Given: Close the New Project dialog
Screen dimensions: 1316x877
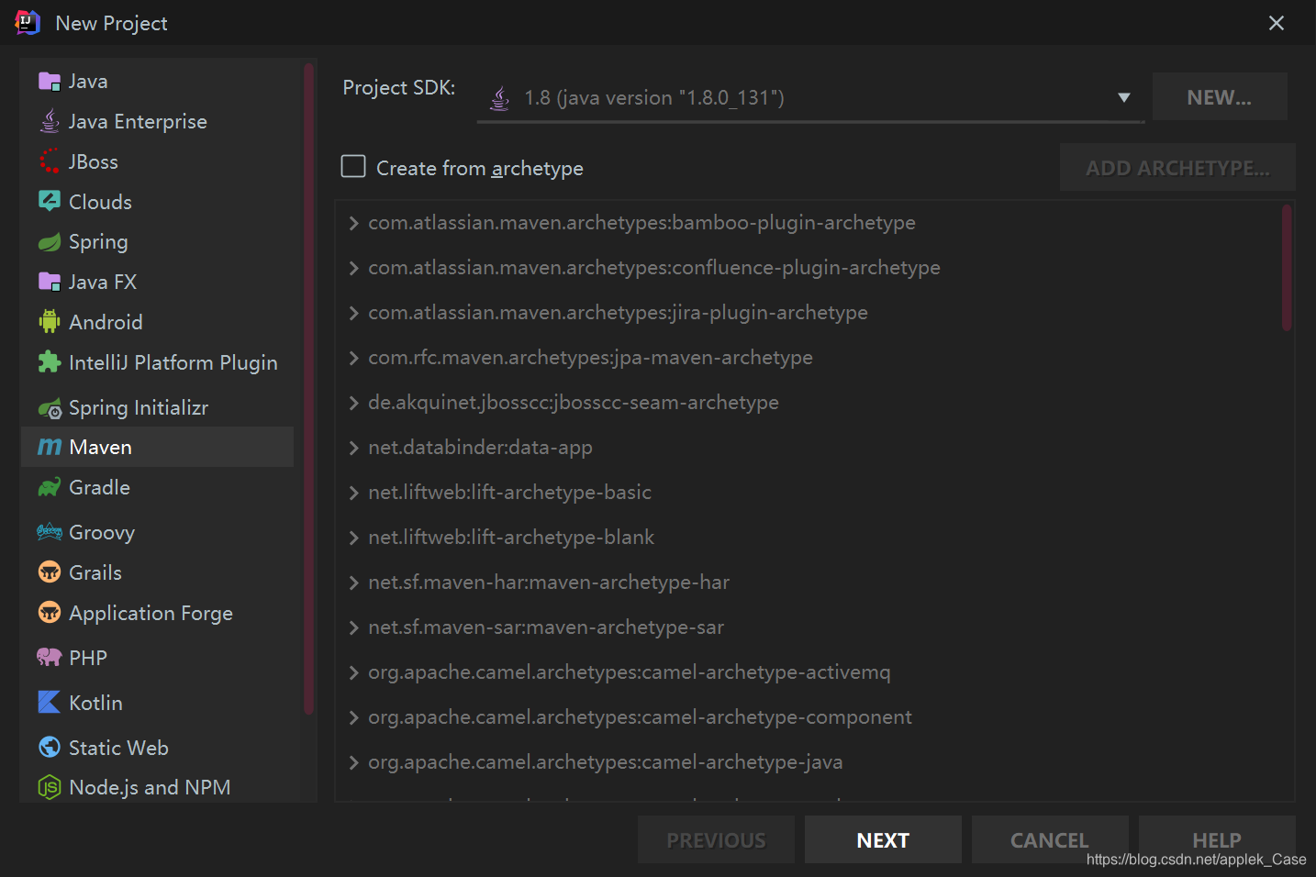Looking at the screenshot, I should (1276, 23).
